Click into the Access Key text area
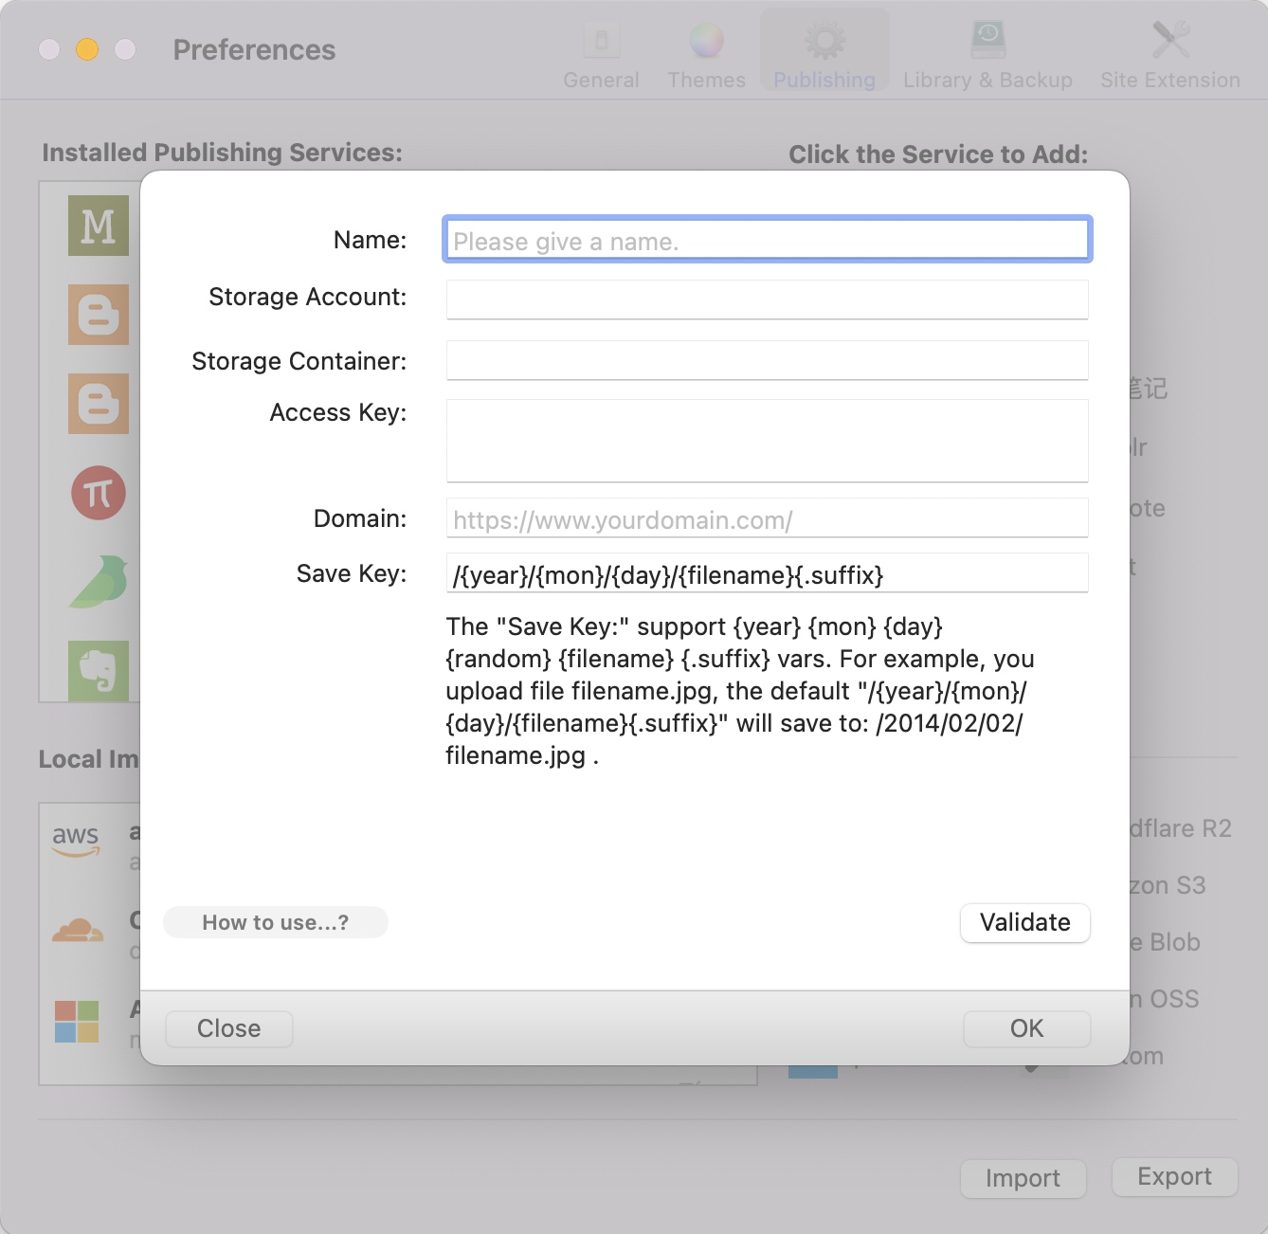1268x1234 pixels. tap(767, 441)
